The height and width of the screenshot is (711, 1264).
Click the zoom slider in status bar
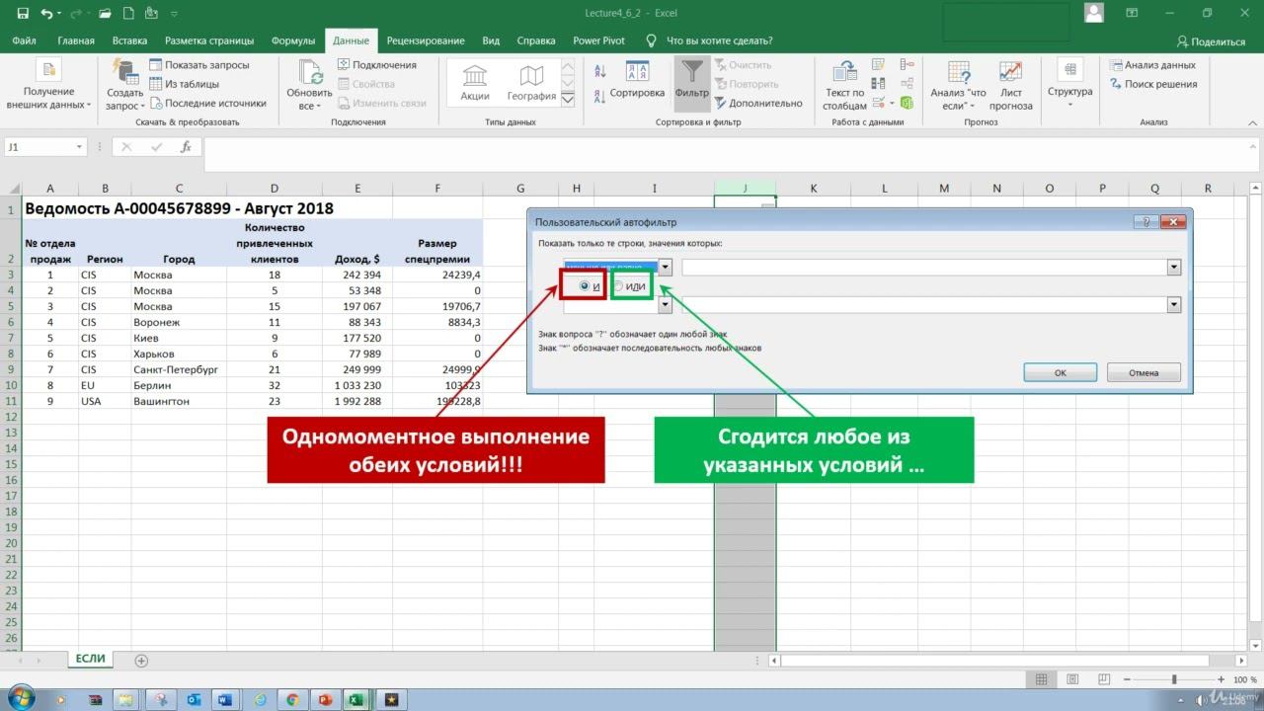tap(1173, 679)
